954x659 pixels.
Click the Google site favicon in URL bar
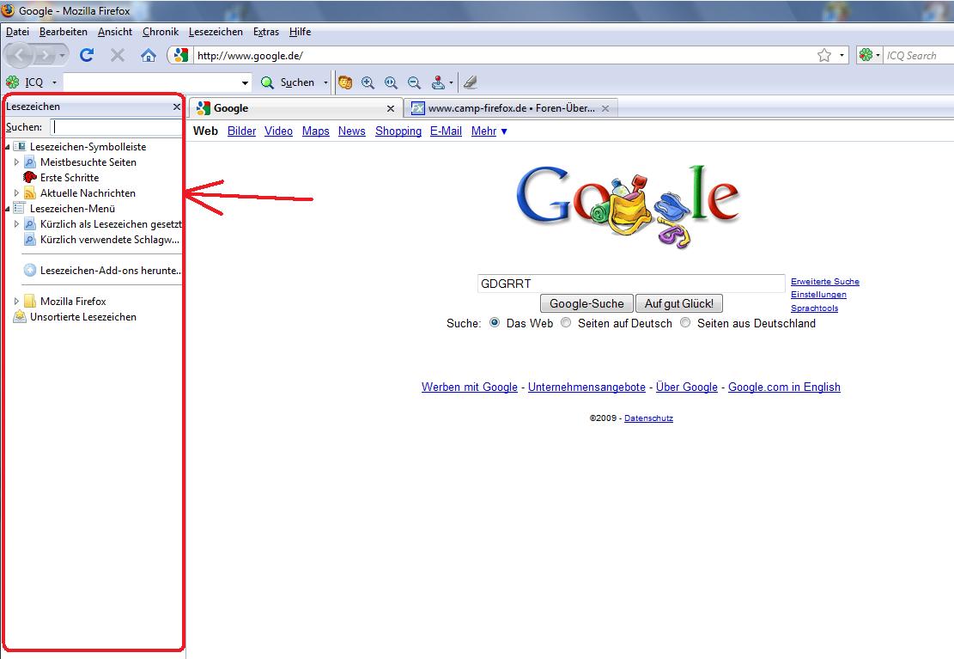coord(180,56)
